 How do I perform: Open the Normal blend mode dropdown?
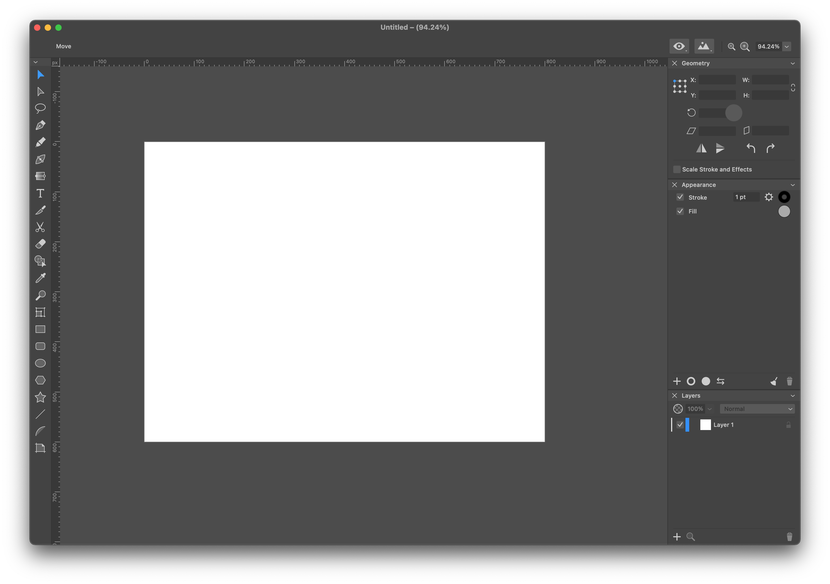[757, 409]
